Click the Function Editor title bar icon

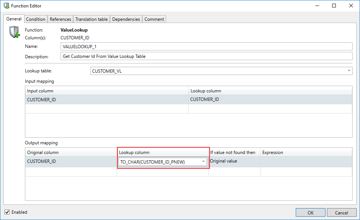click(x=6, y=6)
